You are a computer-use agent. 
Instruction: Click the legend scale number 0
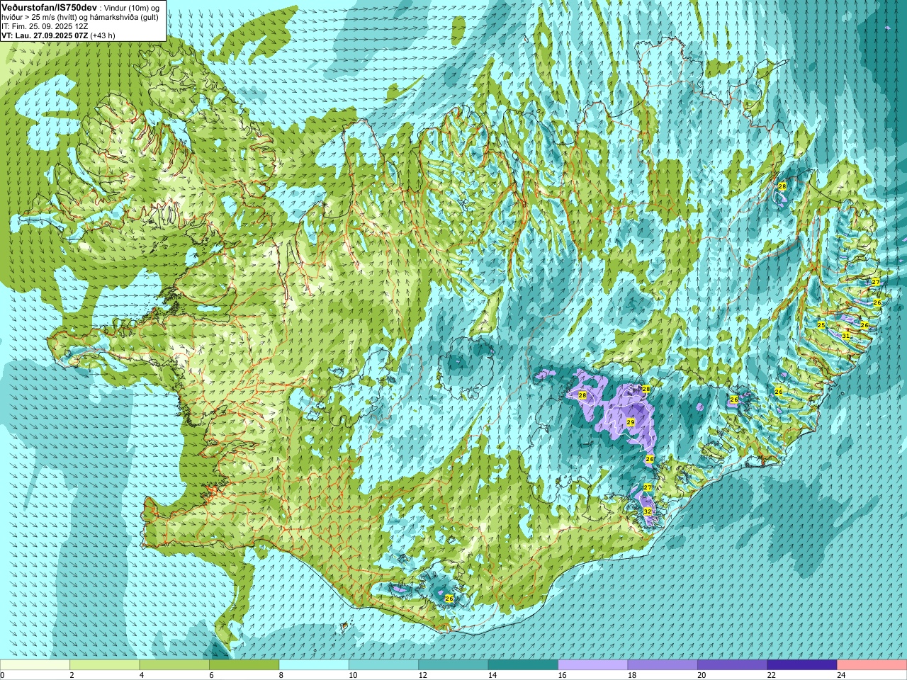(3, 676)
